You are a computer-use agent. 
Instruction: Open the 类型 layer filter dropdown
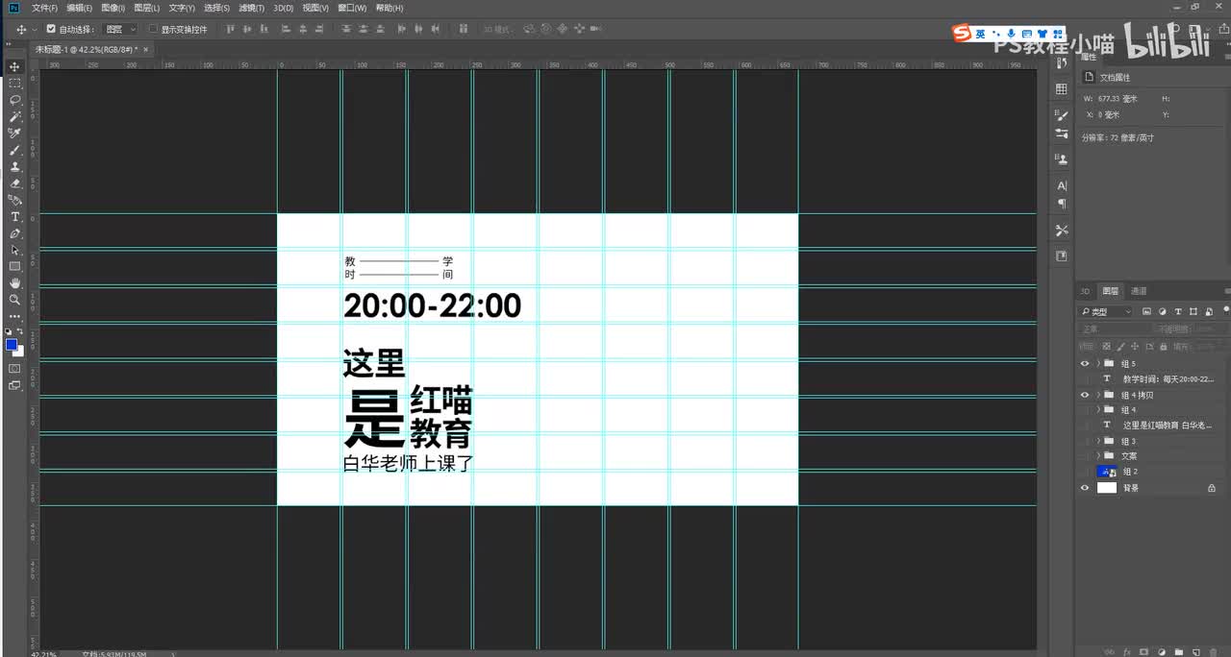pyautogui.click(x=1106, y=312)
